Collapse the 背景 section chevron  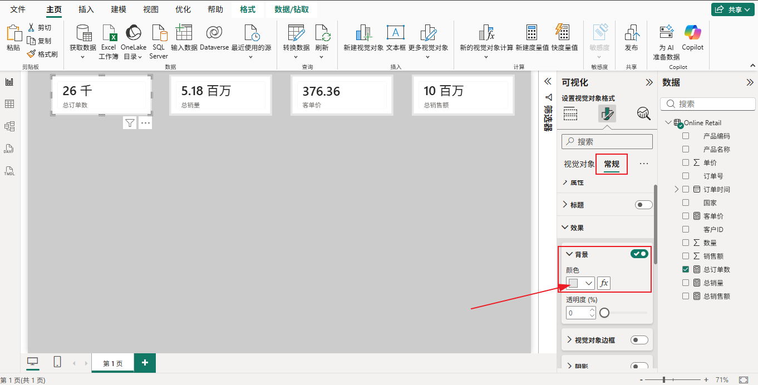570,254
